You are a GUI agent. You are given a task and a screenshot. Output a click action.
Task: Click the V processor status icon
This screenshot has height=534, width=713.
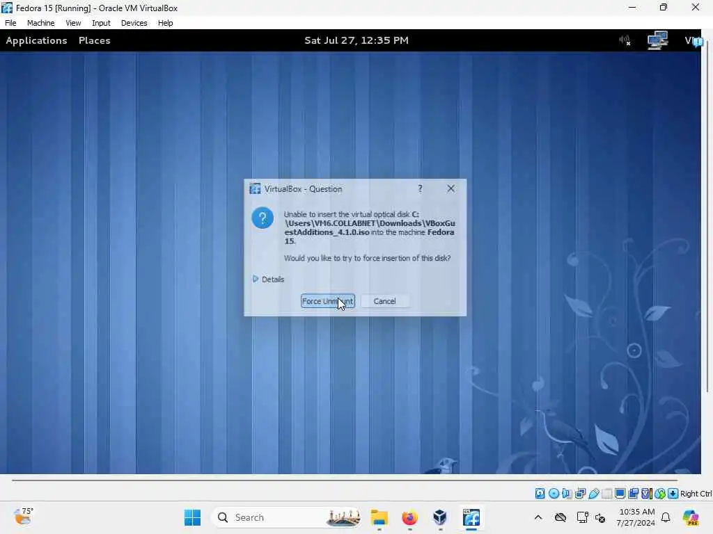[647, 494]
